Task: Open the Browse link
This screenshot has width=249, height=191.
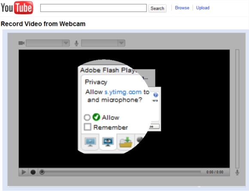Action: click(x=182, y=8)
